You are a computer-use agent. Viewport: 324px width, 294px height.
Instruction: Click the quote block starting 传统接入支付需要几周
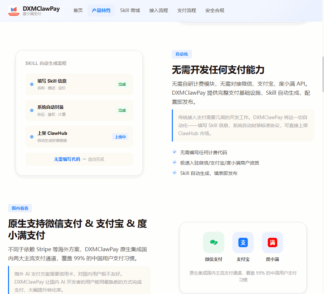[243, 125]
